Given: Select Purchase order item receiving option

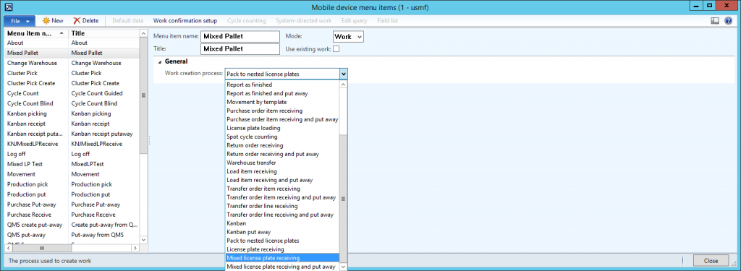Looking at the screenshot, I should click(282, 111).
